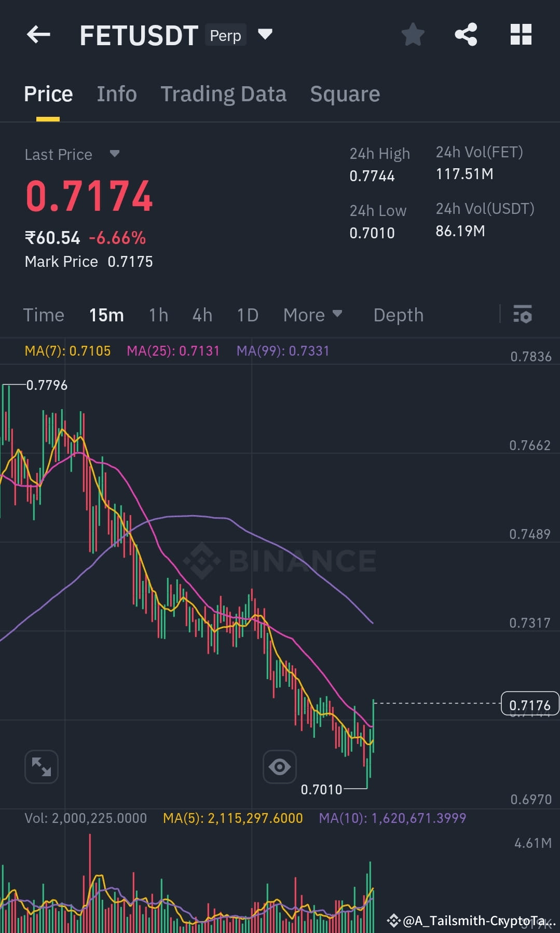
Task: Expand the More timeframes dropdown
Action: [313, 315]
